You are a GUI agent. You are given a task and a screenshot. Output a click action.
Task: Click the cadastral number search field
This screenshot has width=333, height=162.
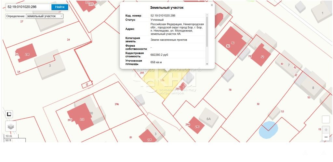[x=28, y=7]
